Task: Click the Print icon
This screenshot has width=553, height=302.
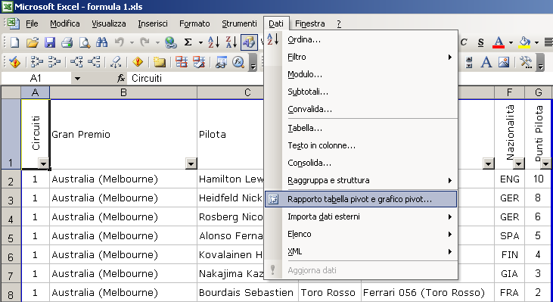Action: (x=67, y=42)
